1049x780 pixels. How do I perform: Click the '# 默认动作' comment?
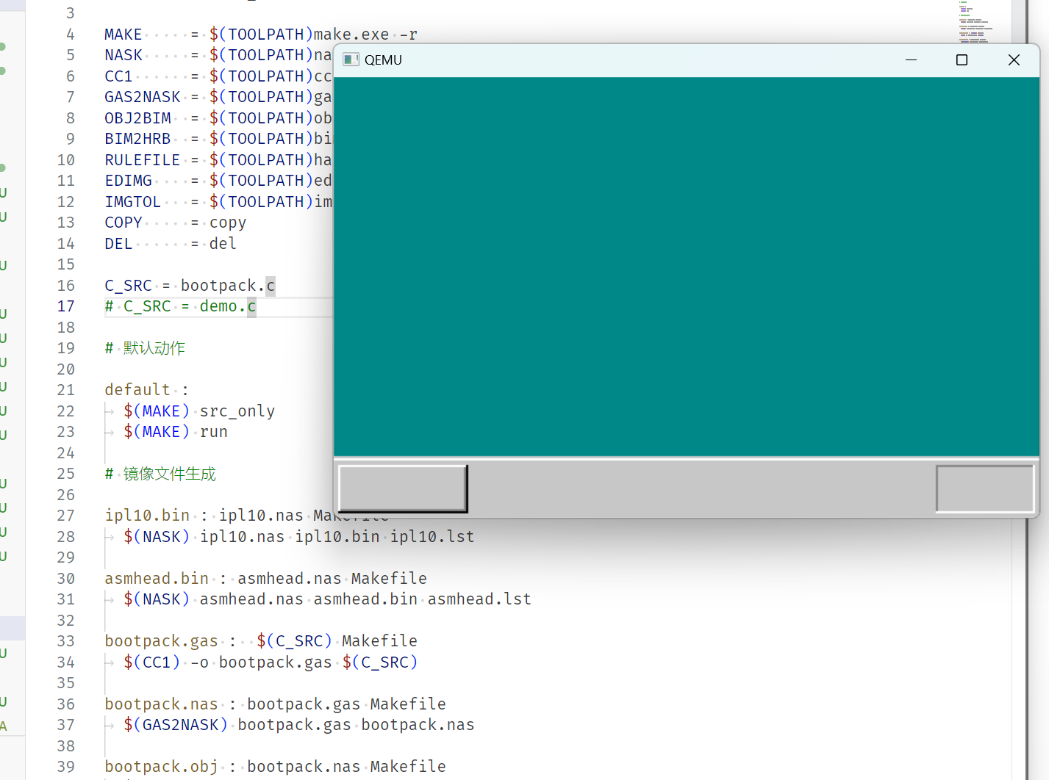145,348
